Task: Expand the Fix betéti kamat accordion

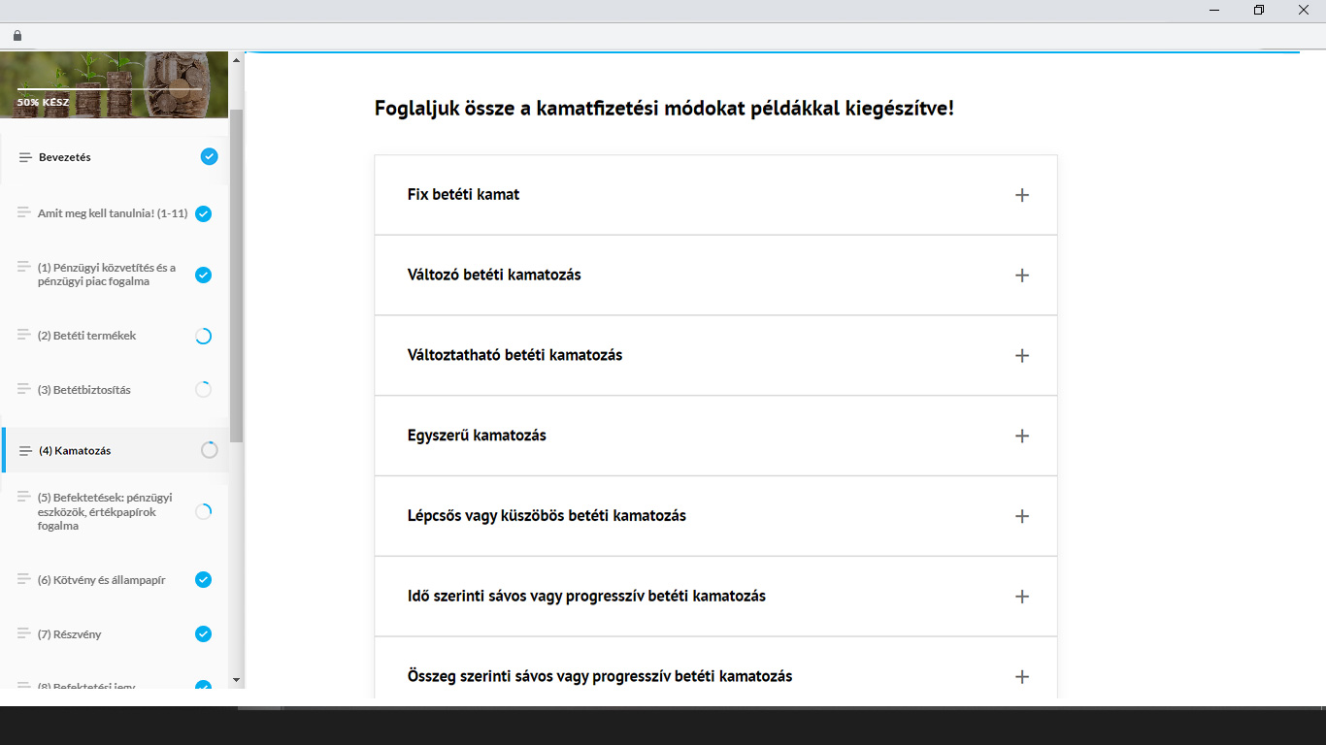Action: pyautogui.click(x=1021, y=195)
